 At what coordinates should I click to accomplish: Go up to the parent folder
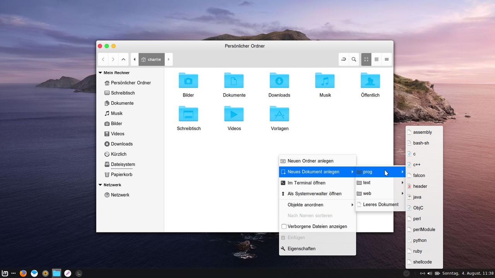click(x=123, y=59)
